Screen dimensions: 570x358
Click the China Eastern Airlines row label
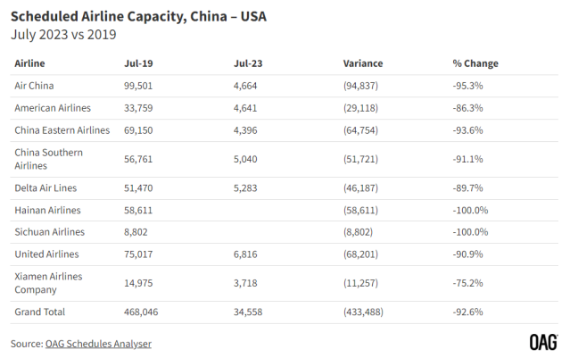tap(62, 130)
